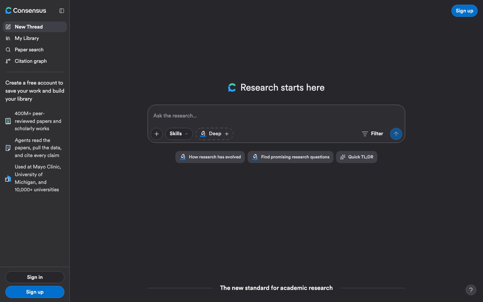Go to Paper search
The width and height of the screenshot is (483, 302).
pos(35,50)
